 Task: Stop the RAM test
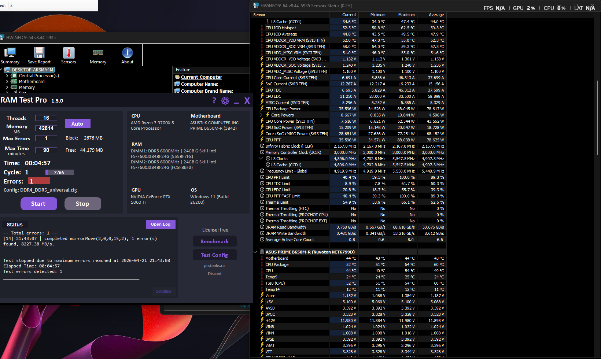(82, 204)
